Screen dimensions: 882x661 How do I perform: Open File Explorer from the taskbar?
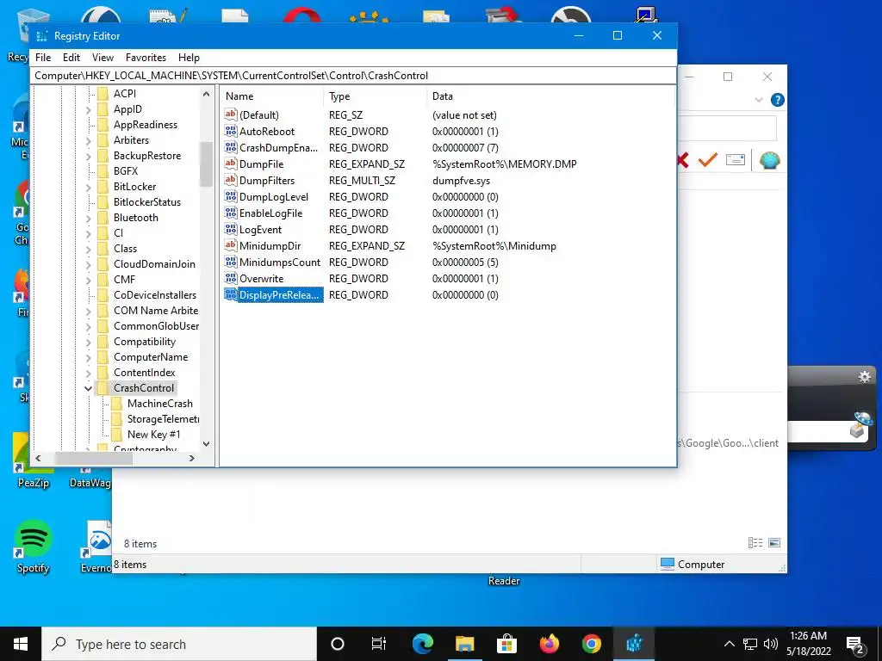(x=464, y=644)
